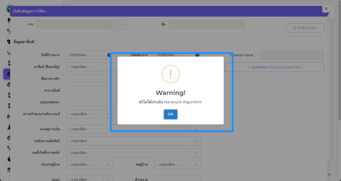Screen dimensions: 341x181
Task: Click OK in the Warning dialog
Action: click(x=170, y=114)
